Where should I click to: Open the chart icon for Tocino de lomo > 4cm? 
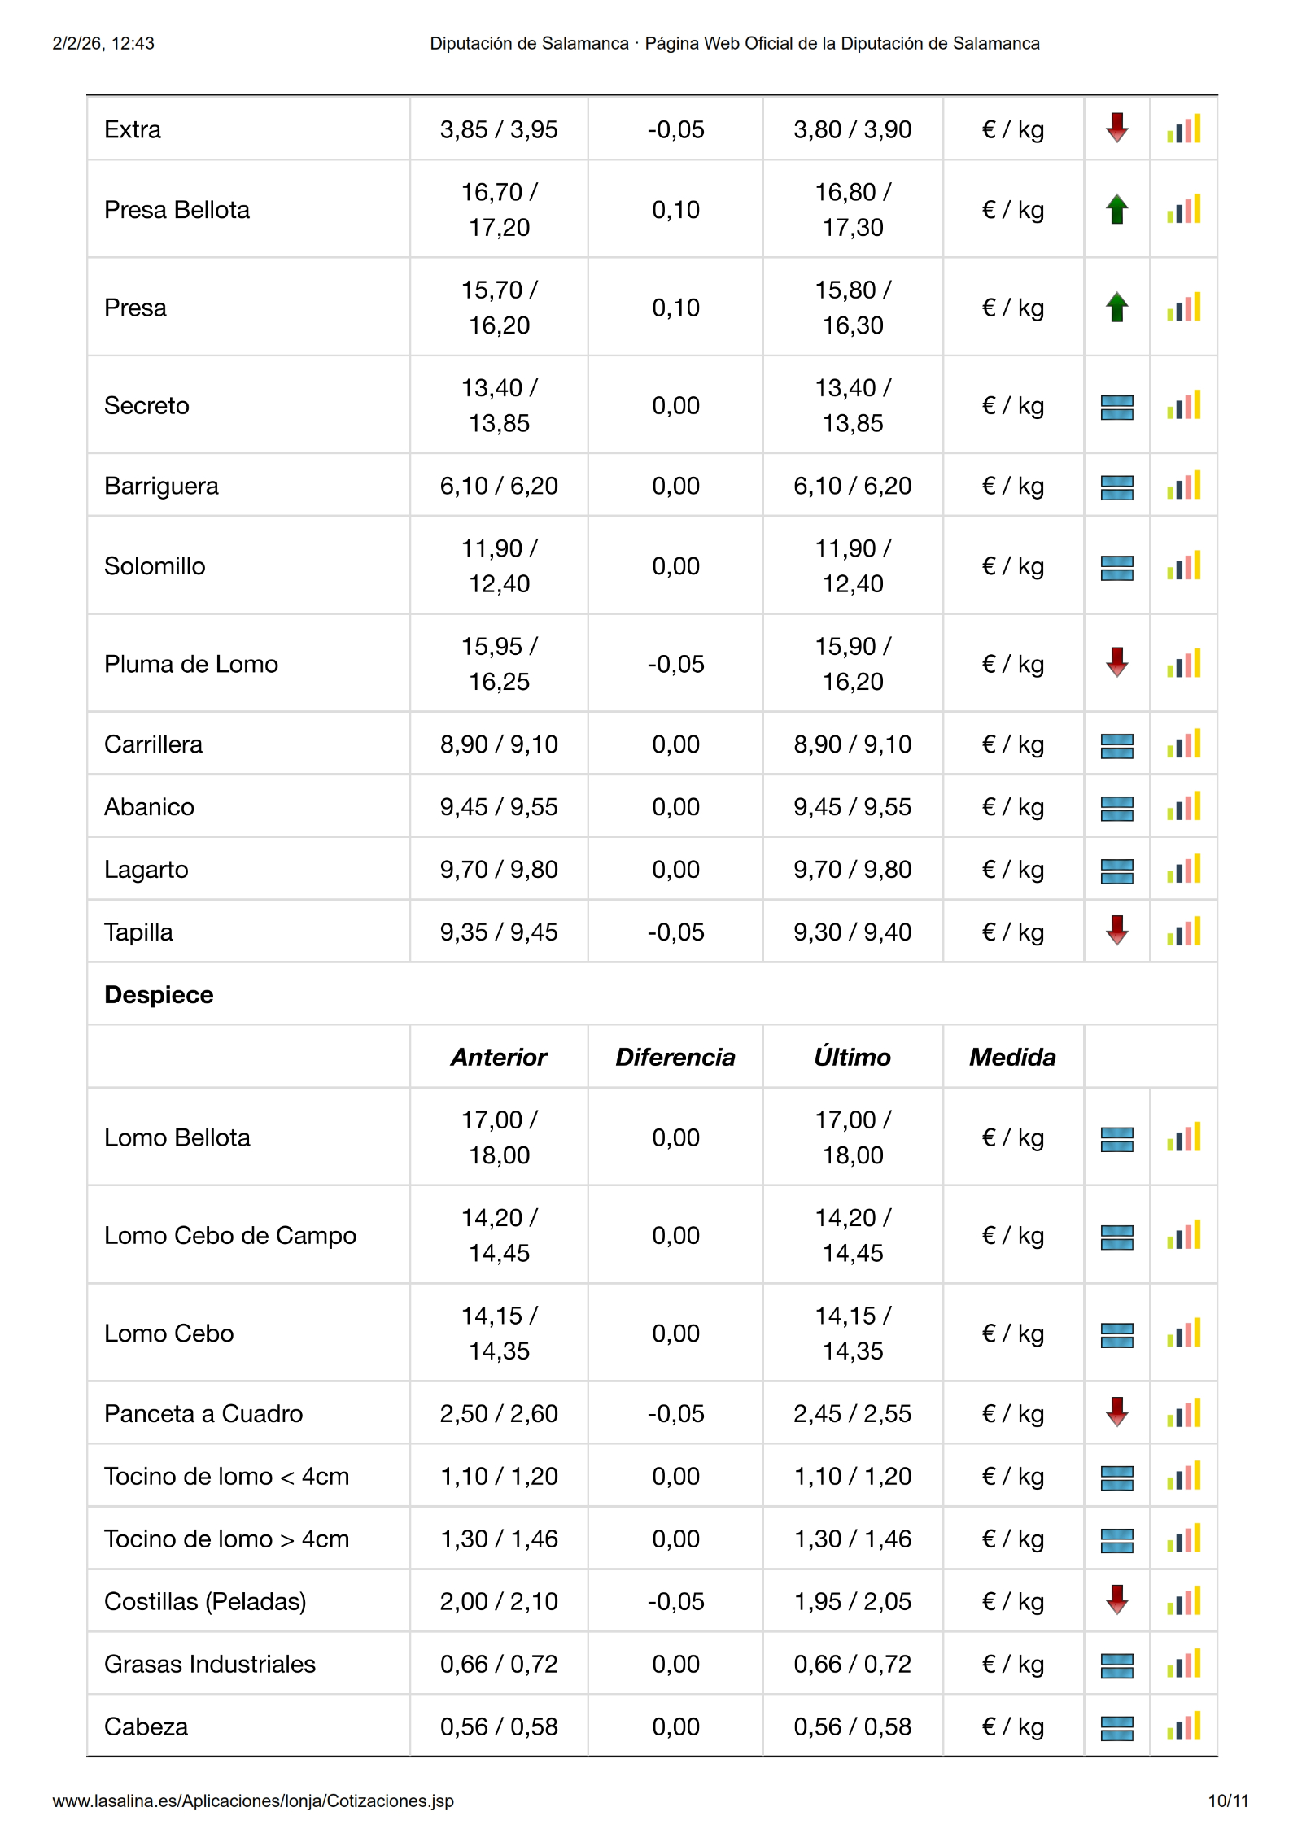tap(1183, 1539)
